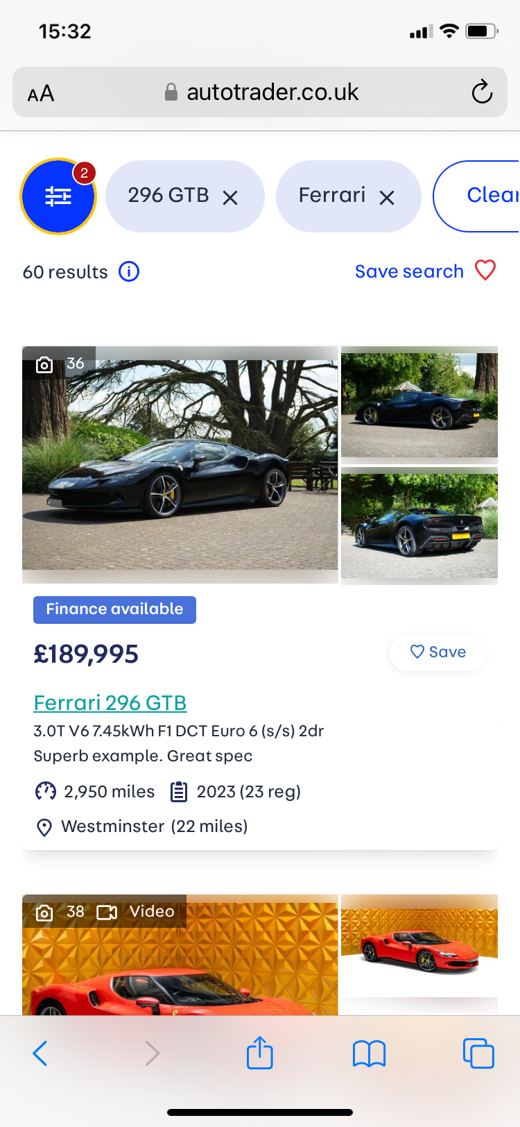
Task: Remove the Ferrari filter chip
Action: click(x=387, y=198)
